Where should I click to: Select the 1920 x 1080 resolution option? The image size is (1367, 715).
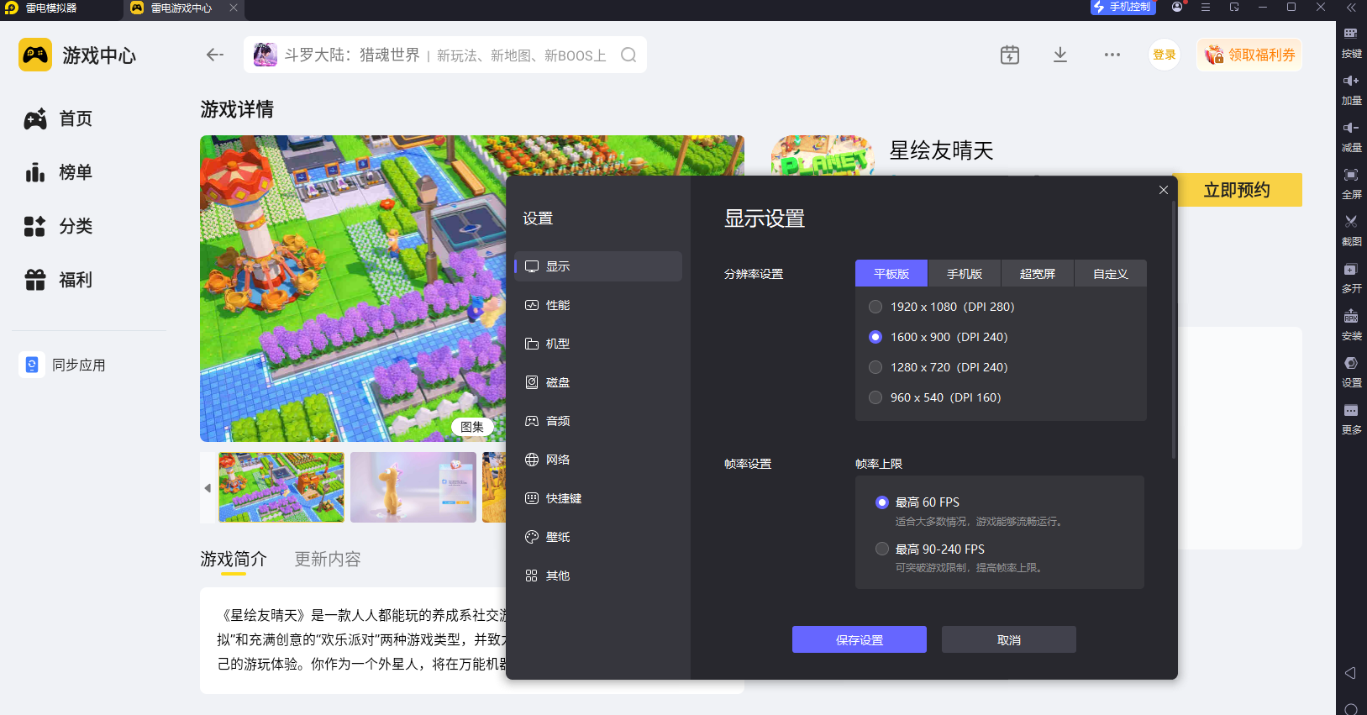875,307
